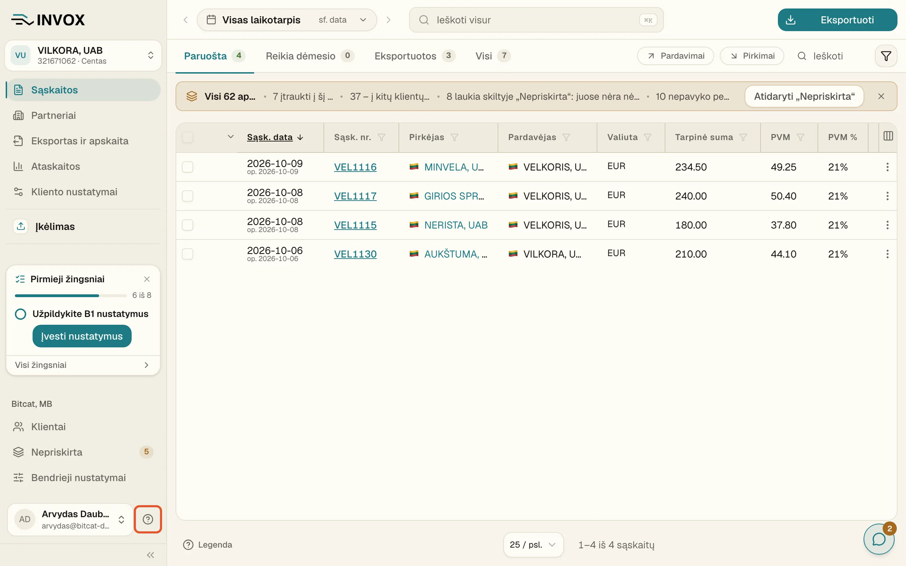Select checkbox for invoice VEL1130
This screenshot has height=566, width=906.
click(188, 254)
